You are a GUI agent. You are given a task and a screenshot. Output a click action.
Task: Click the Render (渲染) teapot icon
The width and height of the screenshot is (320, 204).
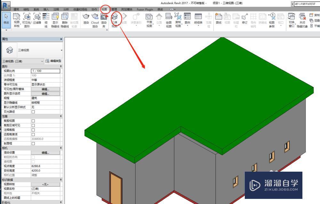86,19
